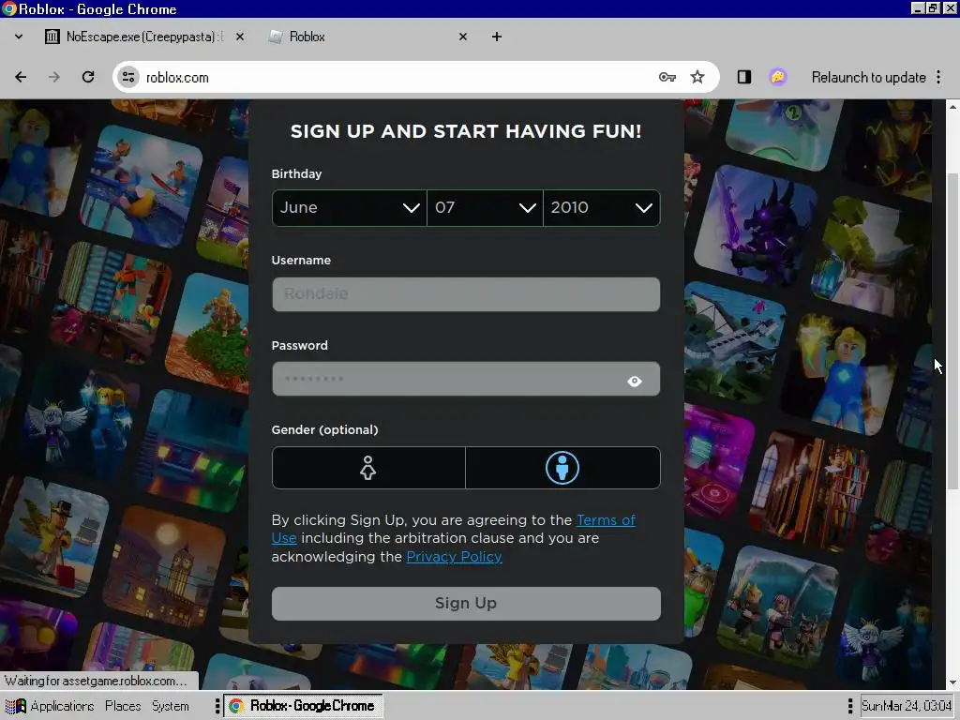Bookmark this page with the star
Viewport: 960px width, 720px height.
(697, 77)
